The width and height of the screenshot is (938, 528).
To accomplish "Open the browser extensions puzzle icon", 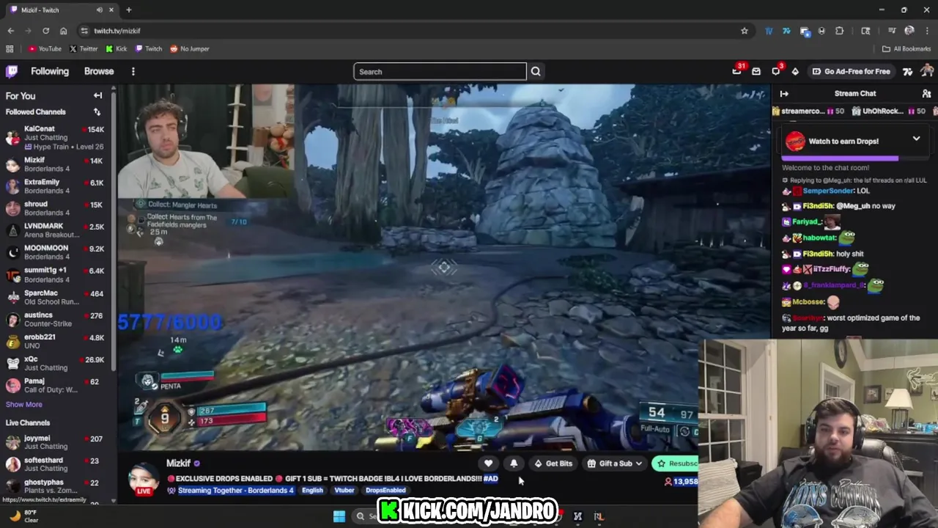I will (840, 31).
